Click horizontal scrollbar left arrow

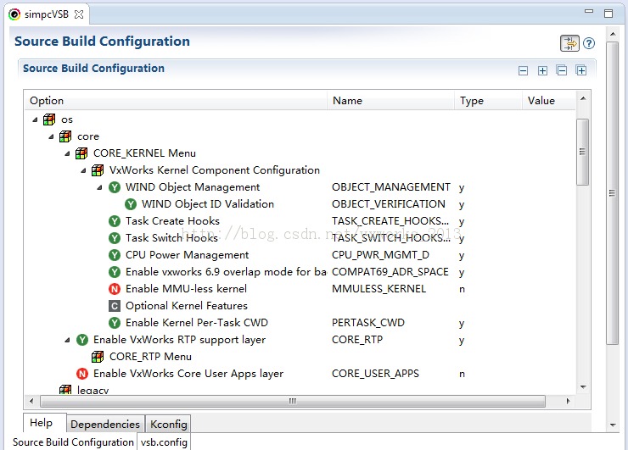click(x=31, y=401)
